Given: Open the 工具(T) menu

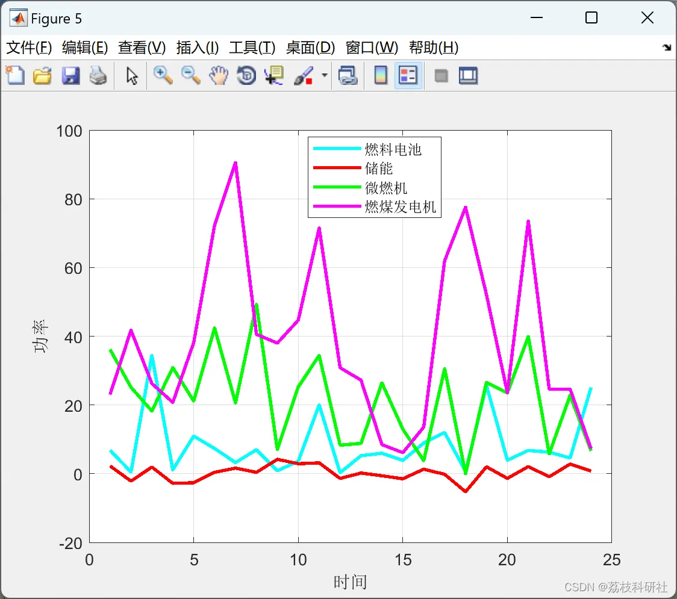Looking at the screenshot, I should pos(252,48).
